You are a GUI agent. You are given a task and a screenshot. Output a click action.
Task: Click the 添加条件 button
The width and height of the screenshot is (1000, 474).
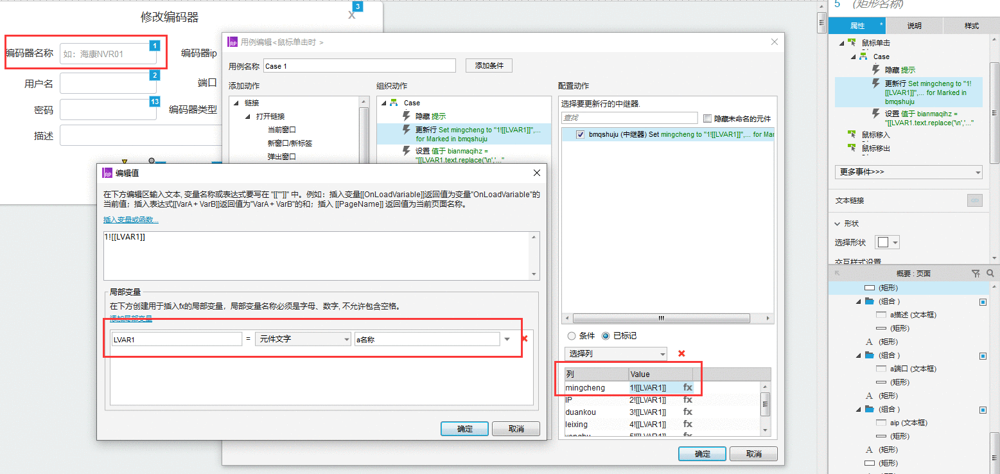[x=489, y=66]
